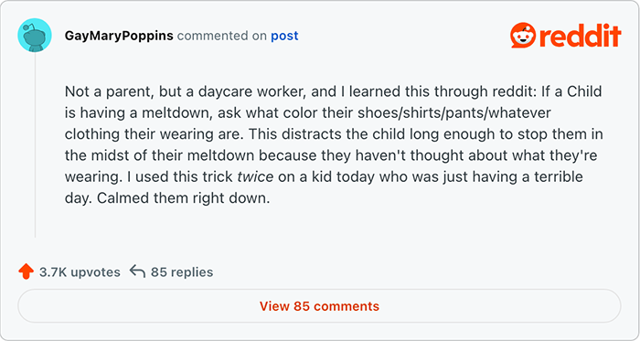This screenshot has width=640, height=341.
Task: Follow the blue "post" link
Action: (x=284, y=36)
